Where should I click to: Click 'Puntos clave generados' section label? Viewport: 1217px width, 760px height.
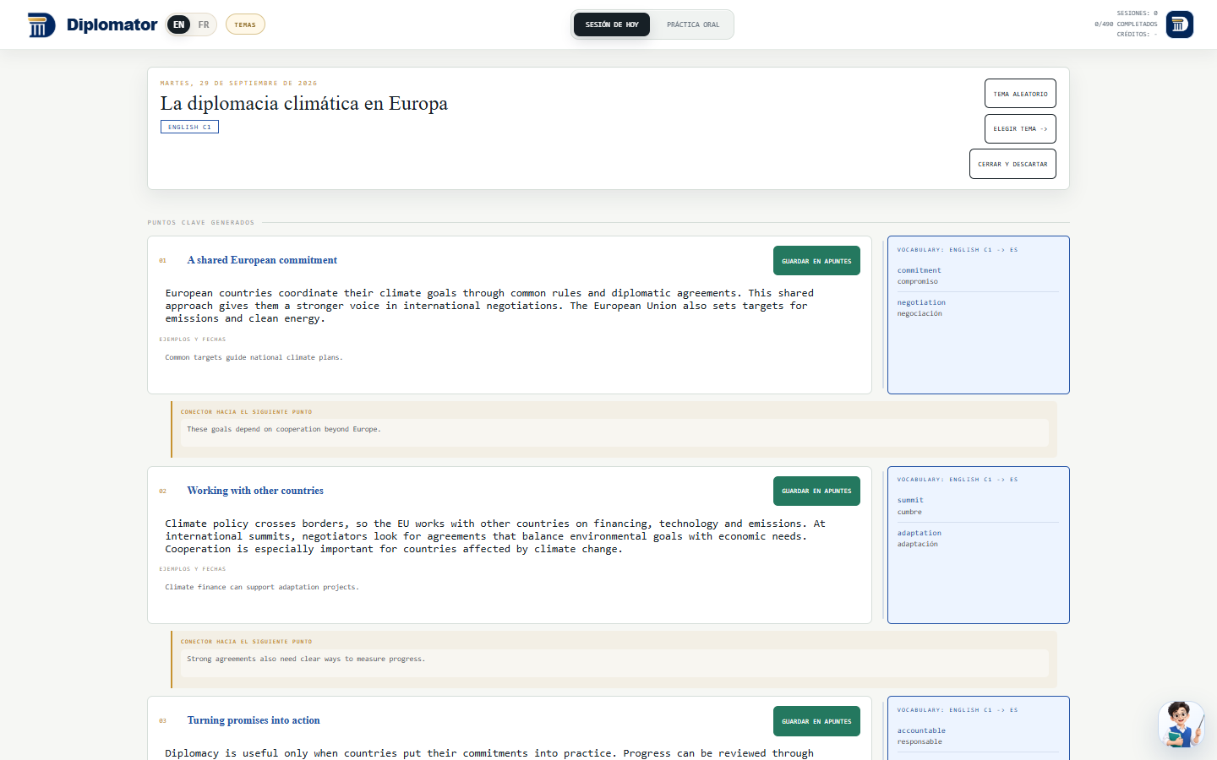200,222
